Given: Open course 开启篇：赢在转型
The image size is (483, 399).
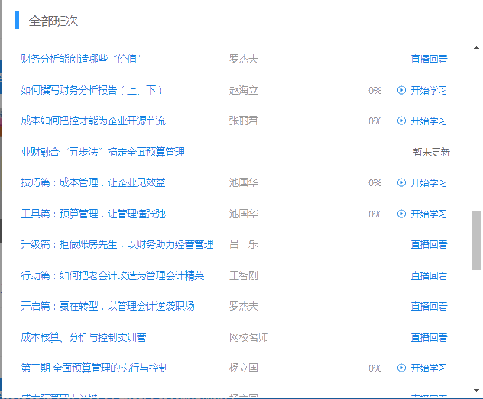Looking at the screenshot, I should tap(108, 306).
